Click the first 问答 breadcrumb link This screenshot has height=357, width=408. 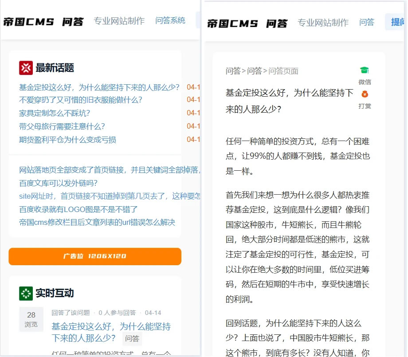[233, 71]
